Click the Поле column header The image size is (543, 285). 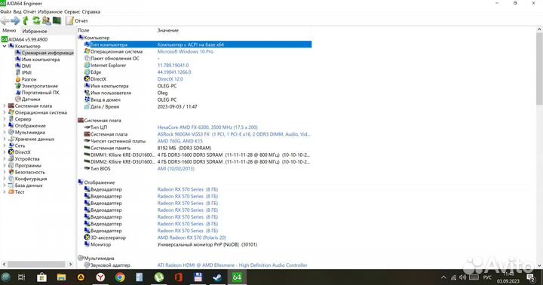[84, 30]
